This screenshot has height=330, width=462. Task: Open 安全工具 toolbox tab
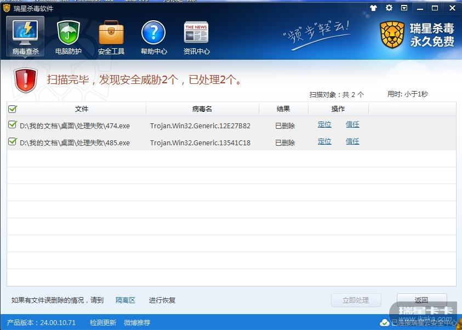point(111,37)
